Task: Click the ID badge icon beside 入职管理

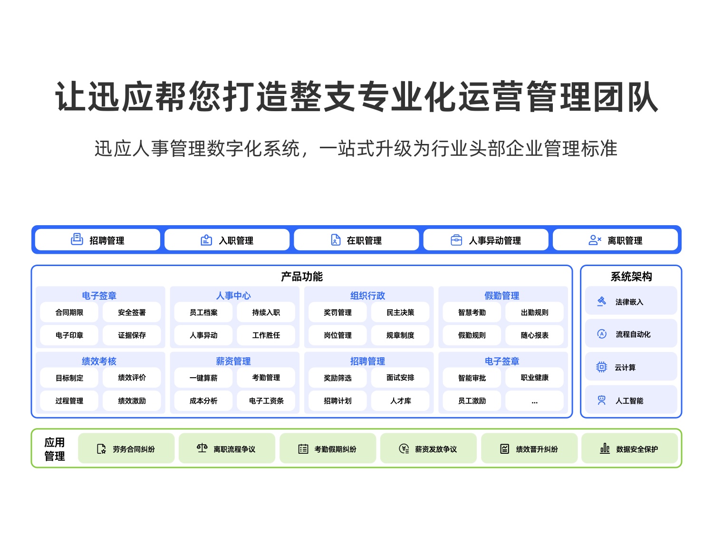Action: [x=206, y=240]
